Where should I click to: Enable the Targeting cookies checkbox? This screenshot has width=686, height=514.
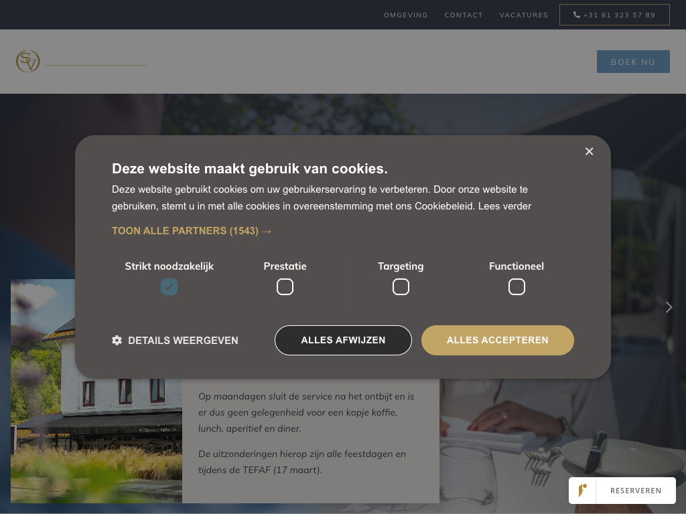[401, 286]
